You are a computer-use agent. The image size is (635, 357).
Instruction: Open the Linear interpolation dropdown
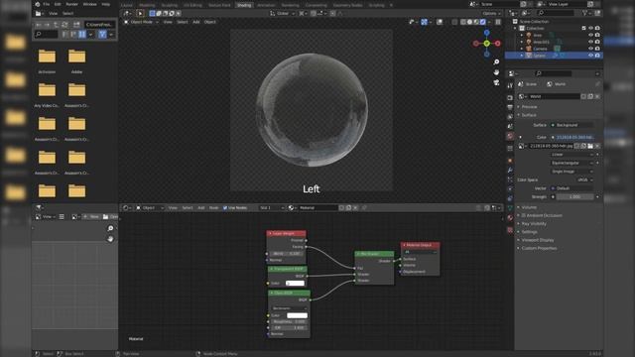coord(572,155)
